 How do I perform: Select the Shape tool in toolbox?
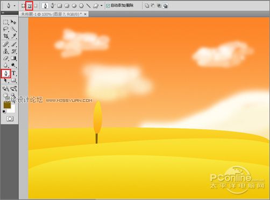tap(13, 80)
